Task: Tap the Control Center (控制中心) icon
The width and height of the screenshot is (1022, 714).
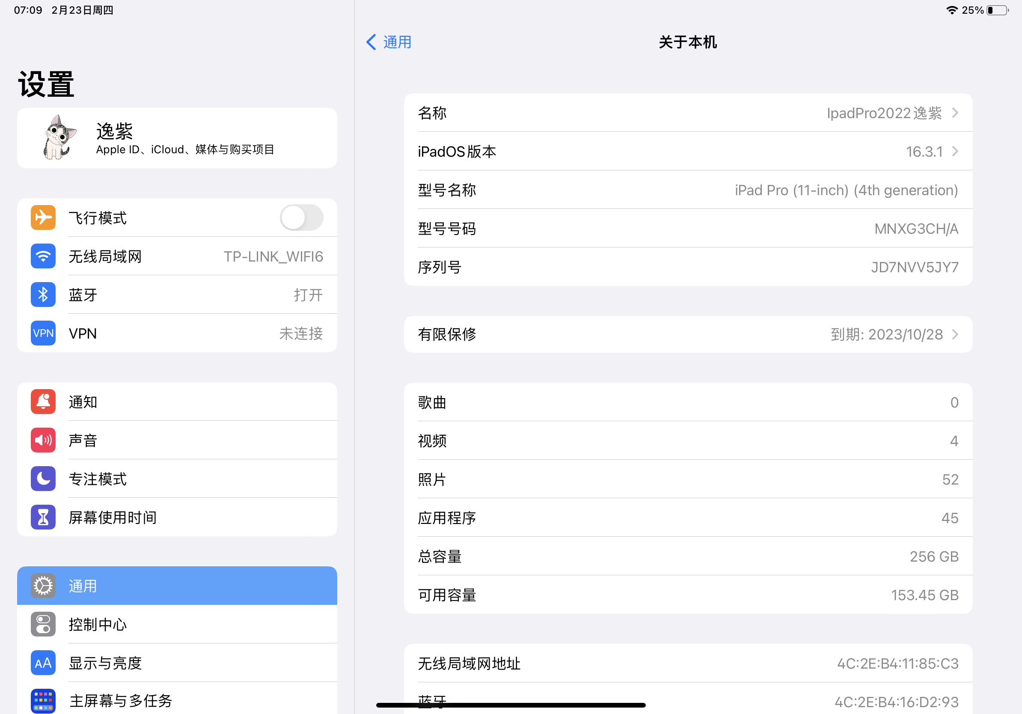Action: (x=43, y=625)
